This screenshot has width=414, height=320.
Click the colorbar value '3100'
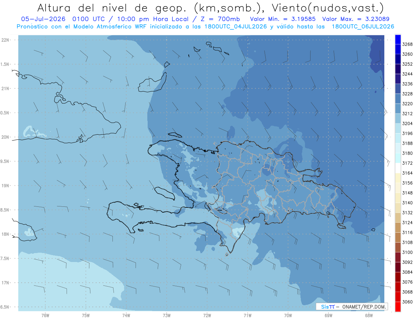tap(407, 252)
